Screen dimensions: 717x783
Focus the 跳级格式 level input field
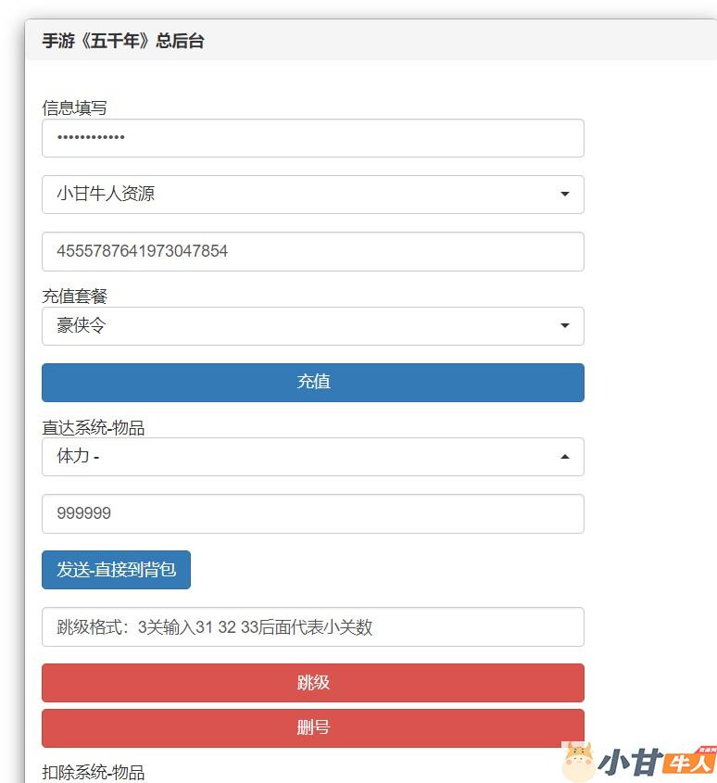tap(312, 627)
